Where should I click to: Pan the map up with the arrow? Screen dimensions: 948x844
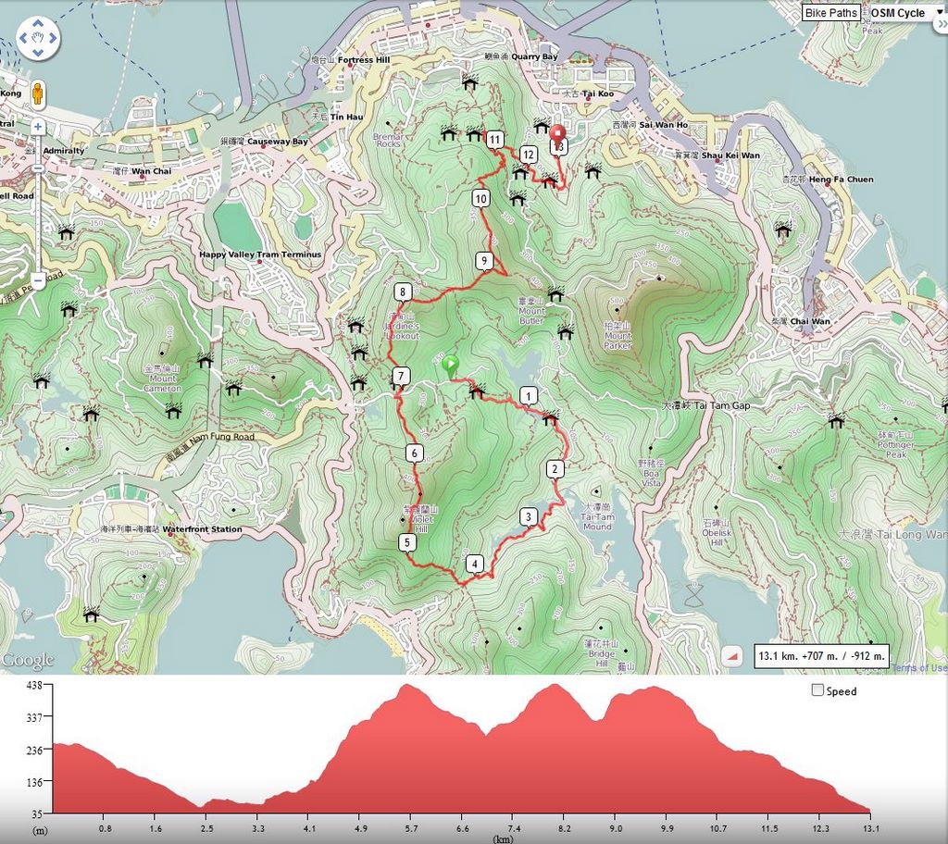tap(38, 25)
